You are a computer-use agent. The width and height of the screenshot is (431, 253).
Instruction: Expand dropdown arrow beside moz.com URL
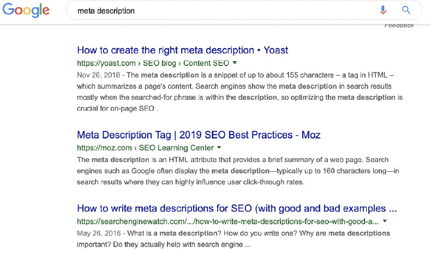(x=219, y=148)
